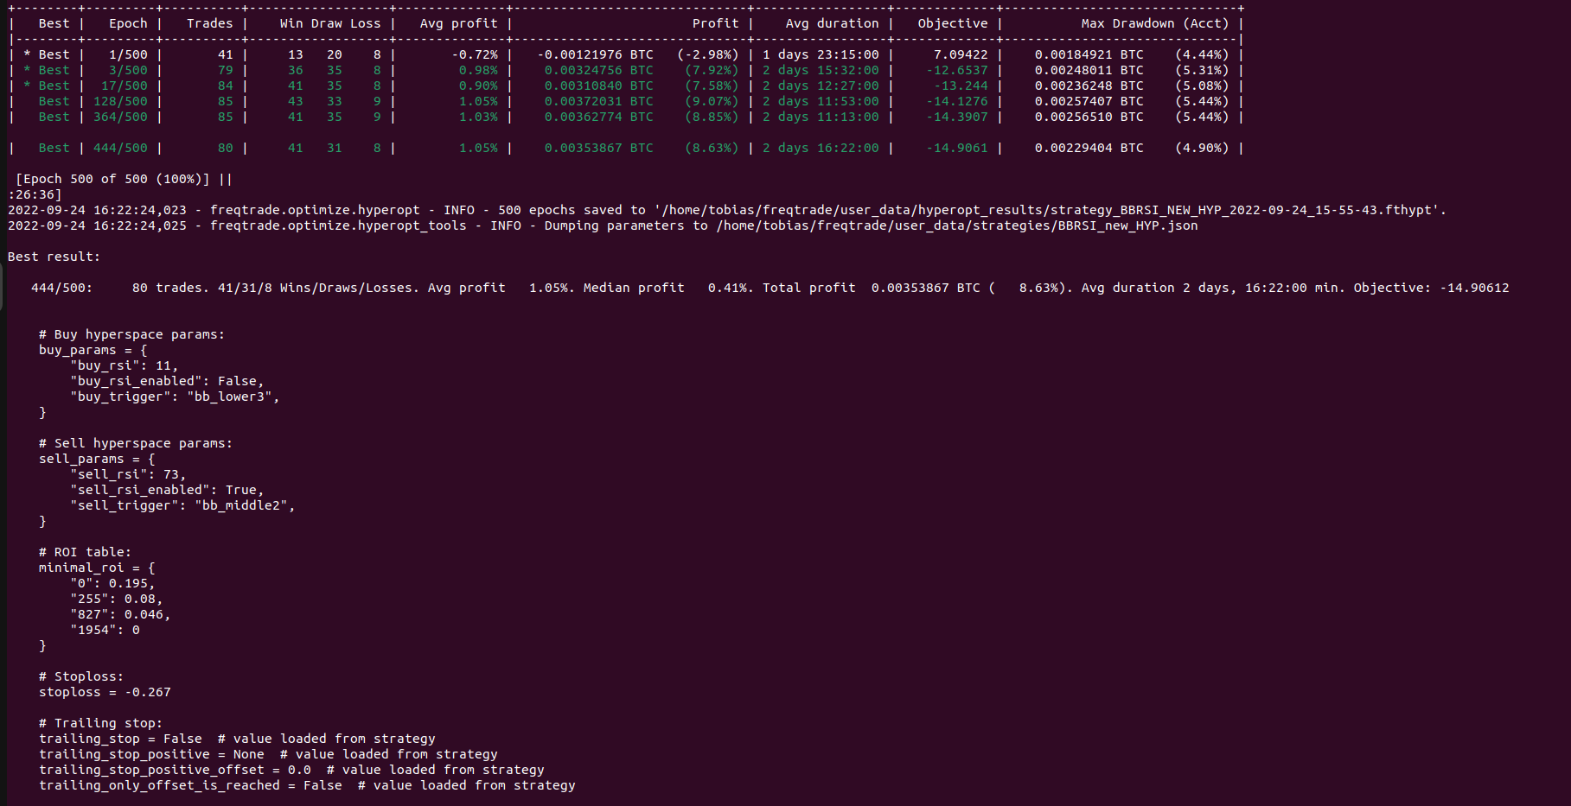The width and height of the screenshot is (1571, 806).
Task: Click the '"sell_rsi": 73,' line
Action: pyautogui.click(x=128, y=474)
